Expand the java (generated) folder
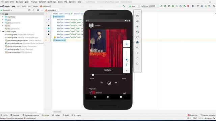Viewport: 216px width, 121px height. pyautogui.click(x=3, y=23)
